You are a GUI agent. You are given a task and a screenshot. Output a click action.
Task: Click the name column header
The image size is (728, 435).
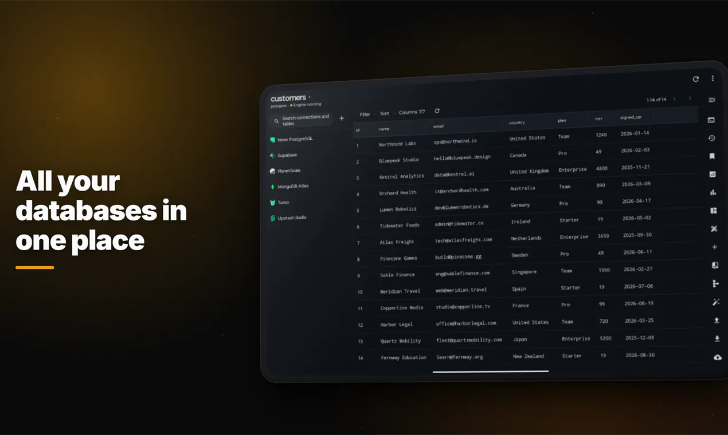tap(384, 129)
